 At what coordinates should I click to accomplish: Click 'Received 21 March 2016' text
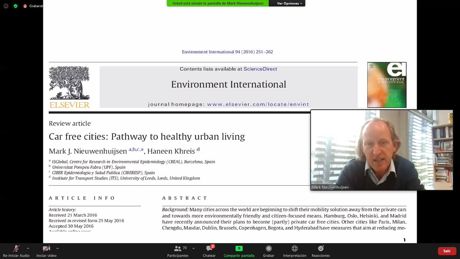73,215
